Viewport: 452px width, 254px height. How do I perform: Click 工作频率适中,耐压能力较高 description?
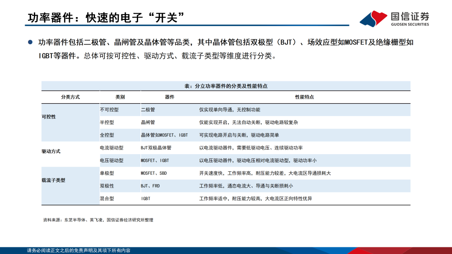(x=255, y=198)
